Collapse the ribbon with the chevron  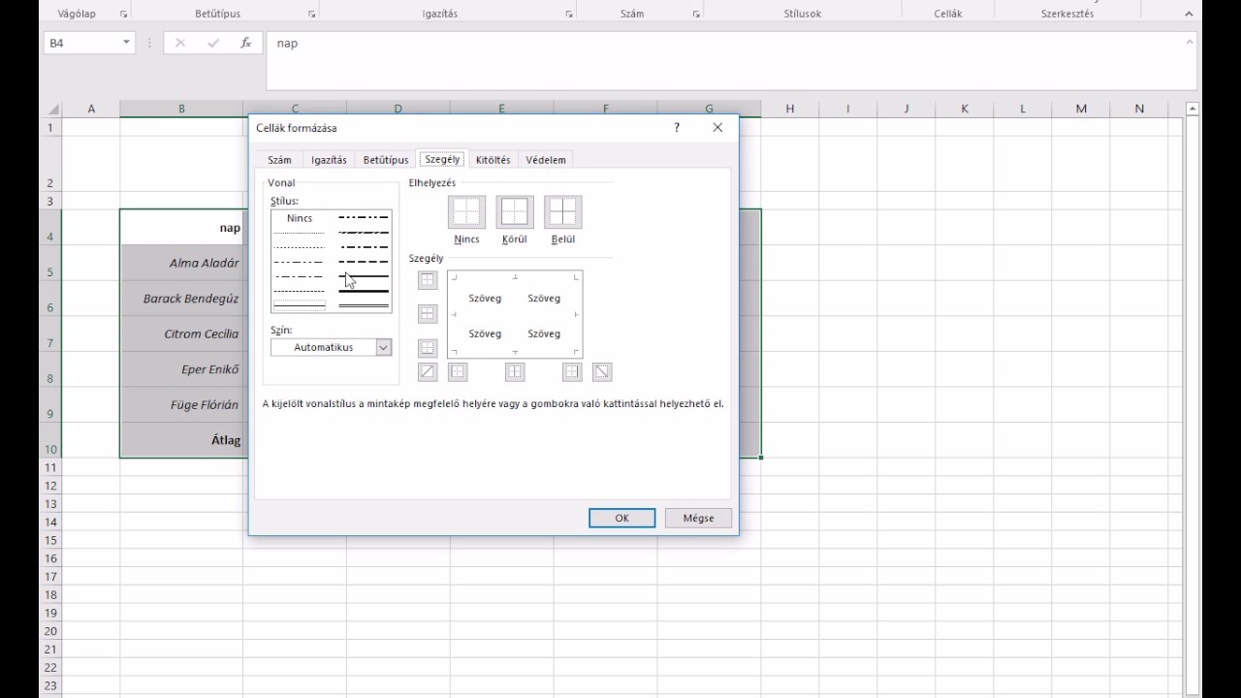pos(1189,14)
